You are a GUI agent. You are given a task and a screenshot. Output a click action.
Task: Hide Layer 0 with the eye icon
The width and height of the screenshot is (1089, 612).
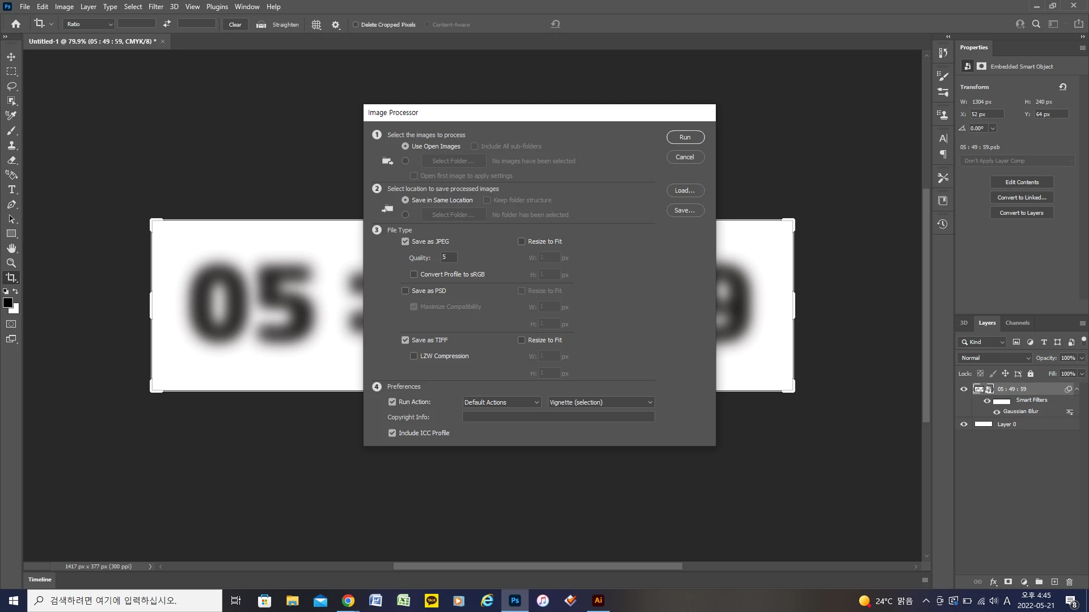click(964, 424)
